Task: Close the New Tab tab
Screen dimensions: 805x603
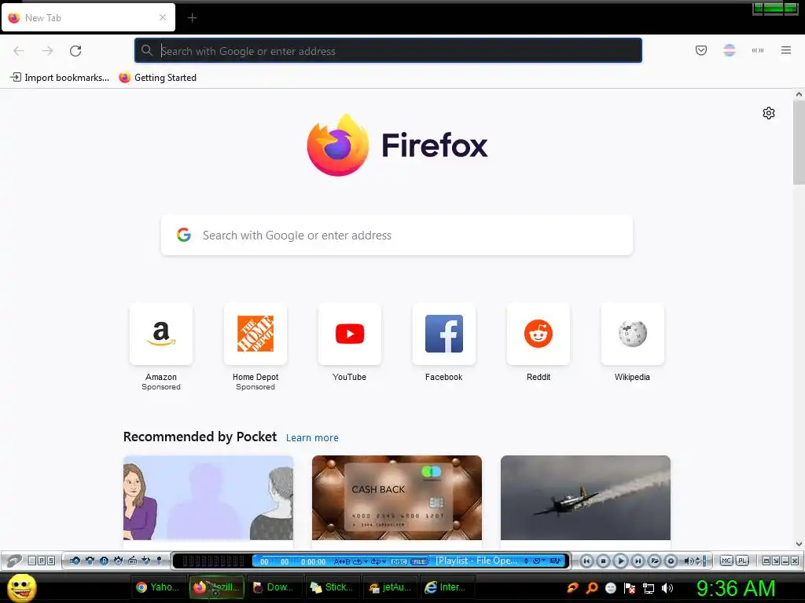Action: [x=162, y=17]
